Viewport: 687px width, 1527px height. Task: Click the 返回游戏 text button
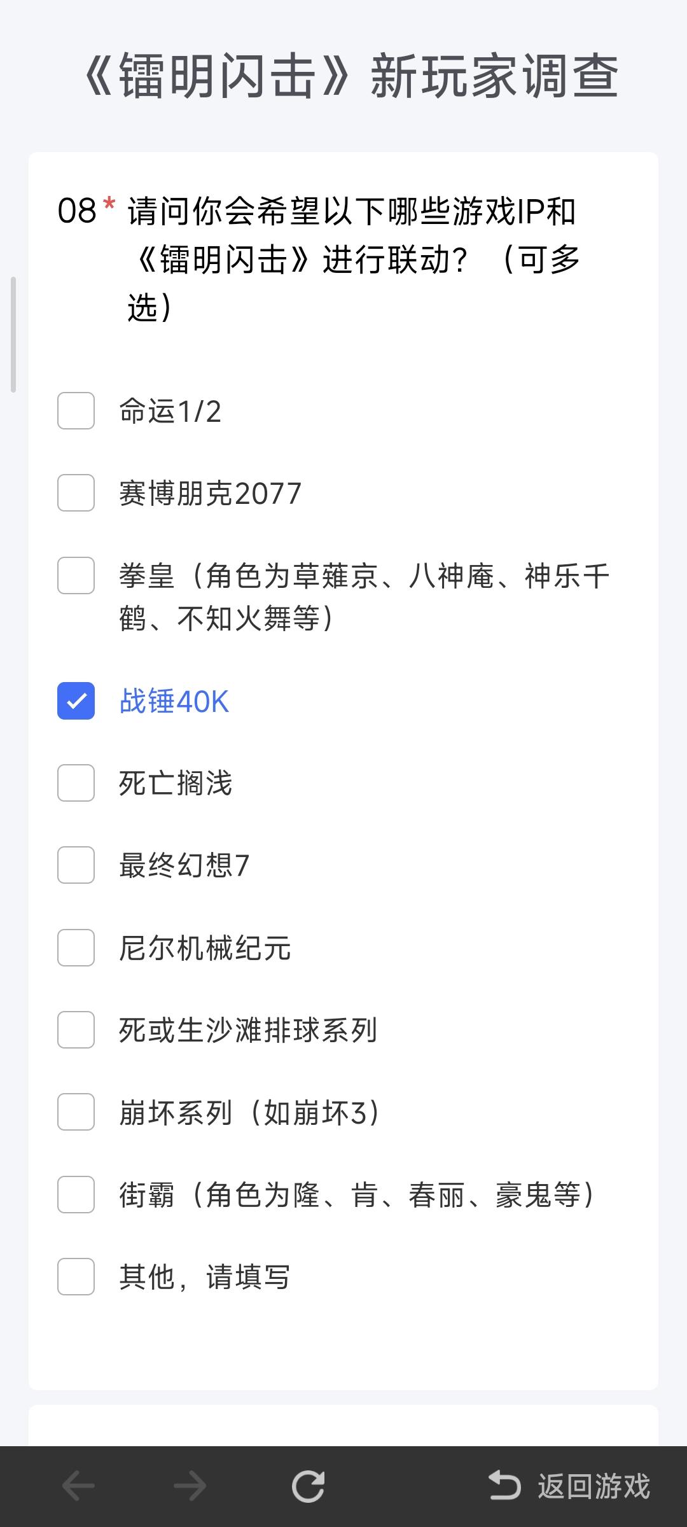click(594, 1487)
